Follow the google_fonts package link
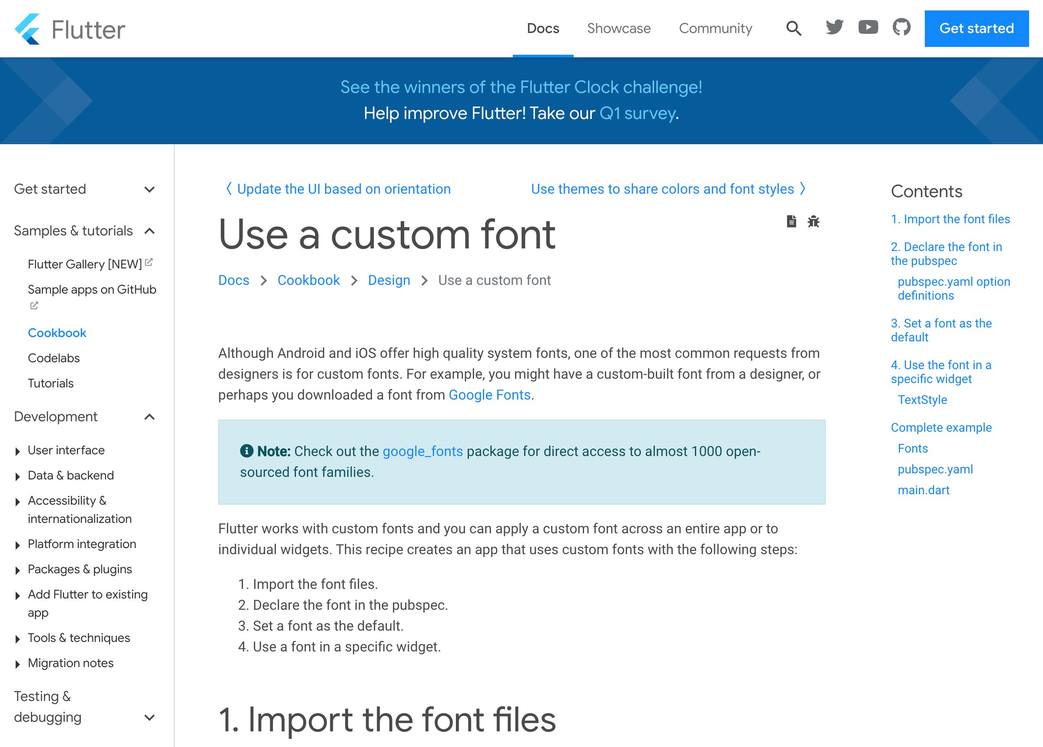The height and width of the screenshot is (747, 1043). pos(422,451)
